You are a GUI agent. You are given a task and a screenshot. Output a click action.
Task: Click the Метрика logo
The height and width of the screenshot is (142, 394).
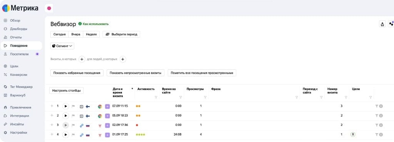(20, 8)
